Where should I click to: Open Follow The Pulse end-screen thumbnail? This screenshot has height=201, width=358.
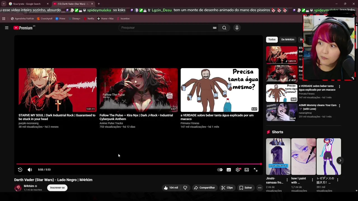138,90
